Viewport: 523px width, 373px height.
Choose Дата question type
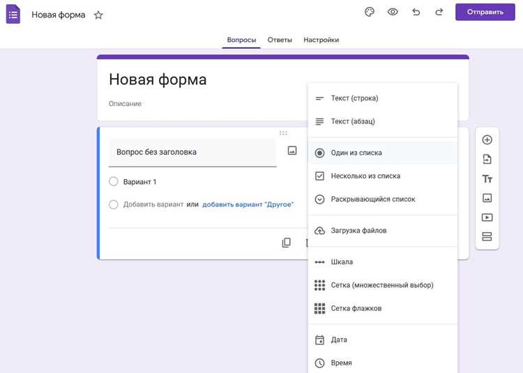point(383,340)
